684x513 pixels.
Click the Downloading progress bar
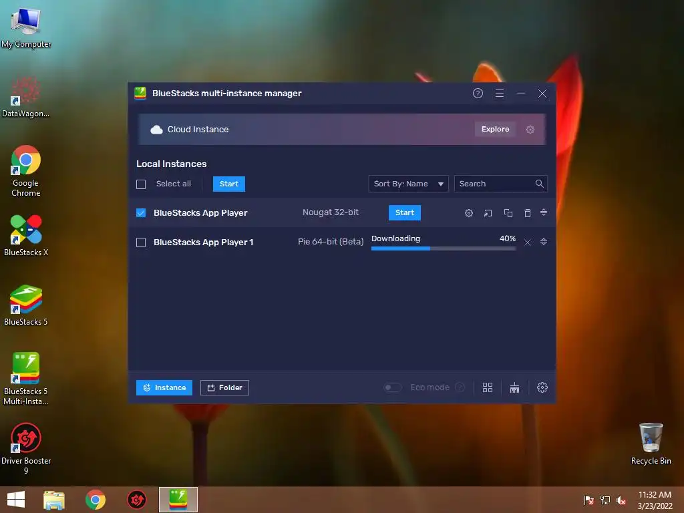point(444,248)
